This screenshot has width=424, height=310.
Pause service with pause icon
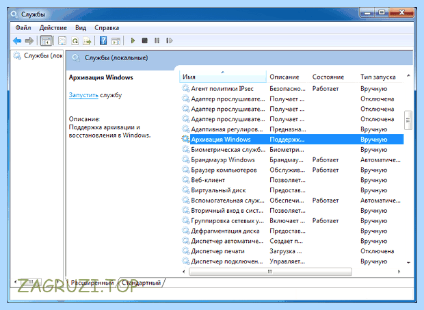pyautogui.click(x=157, y=40)
